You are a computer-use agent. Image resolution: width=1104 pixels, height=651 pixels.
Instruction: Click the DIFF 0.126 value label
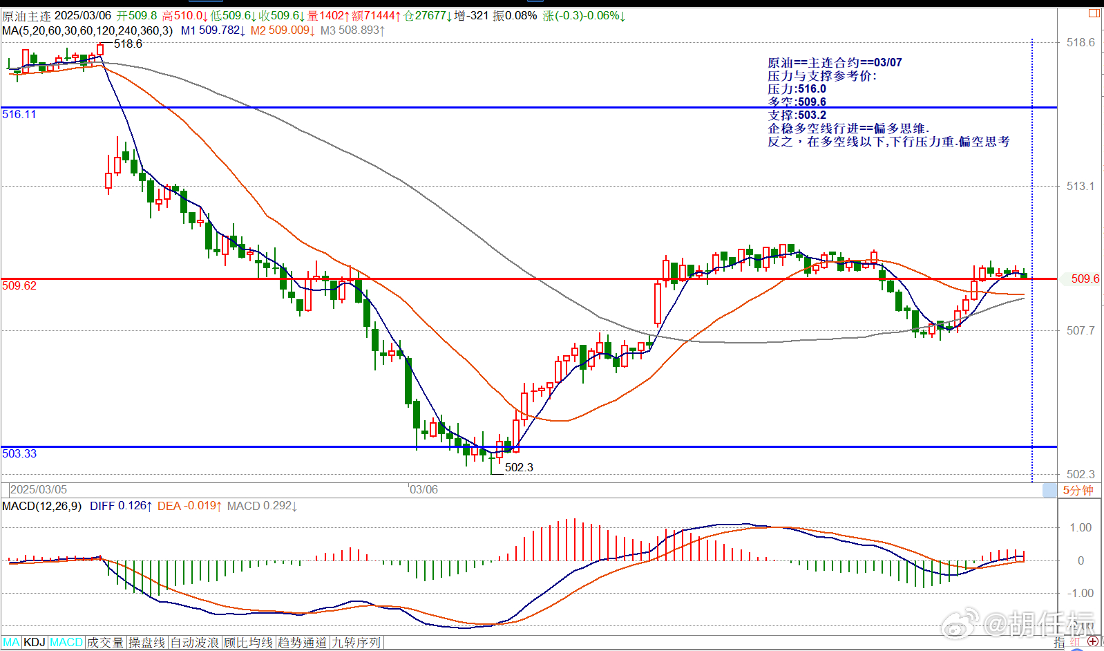tap(121, 506)
